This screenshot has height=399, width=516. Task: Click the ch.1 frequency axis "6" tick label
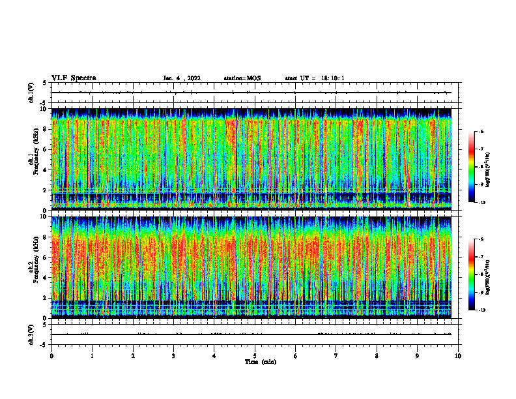45,149
